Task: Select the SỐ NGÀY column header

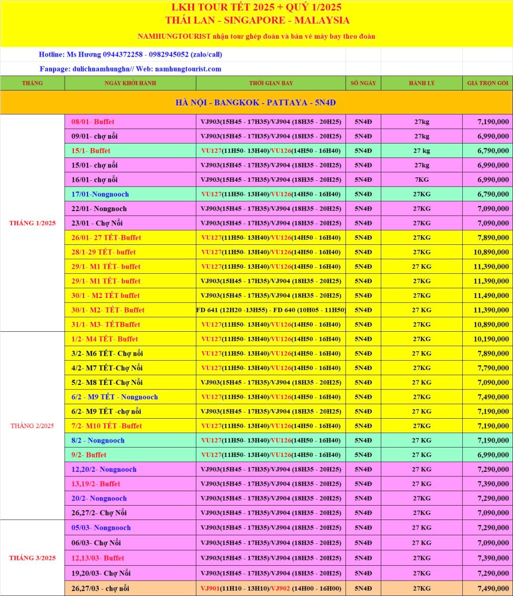Action: (363, 83)
